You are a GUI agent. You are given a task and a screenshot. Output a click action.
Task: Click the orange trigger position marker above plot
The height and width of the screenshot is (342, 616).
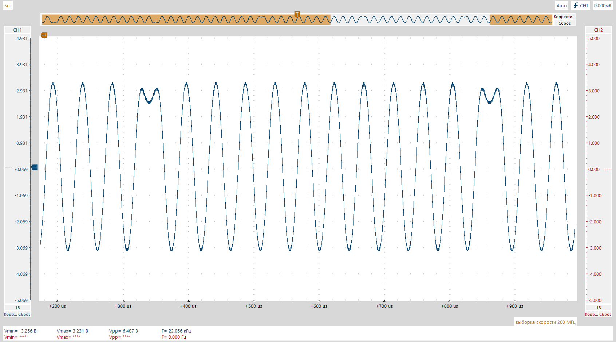coord(44,35)
